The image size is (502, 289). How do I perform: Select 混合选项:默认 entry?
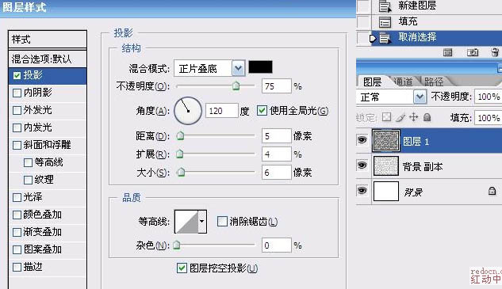[48, 59]
